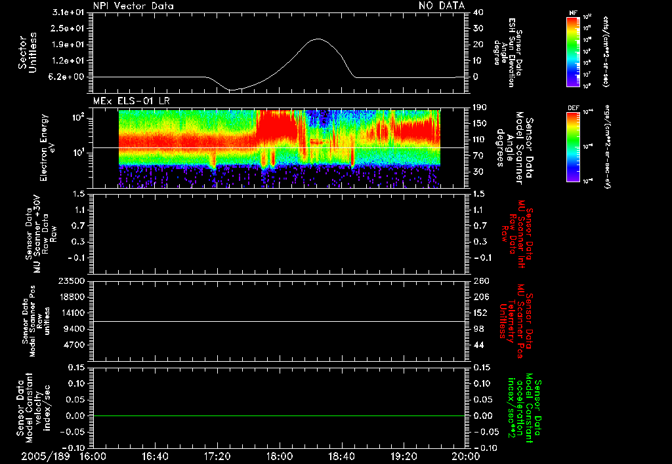Click the '2.5e+01' sector tick label

68,28
